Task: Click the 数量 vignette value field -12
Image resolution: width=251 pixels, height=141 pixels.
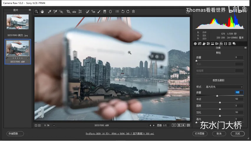Action: click(239, 92)
